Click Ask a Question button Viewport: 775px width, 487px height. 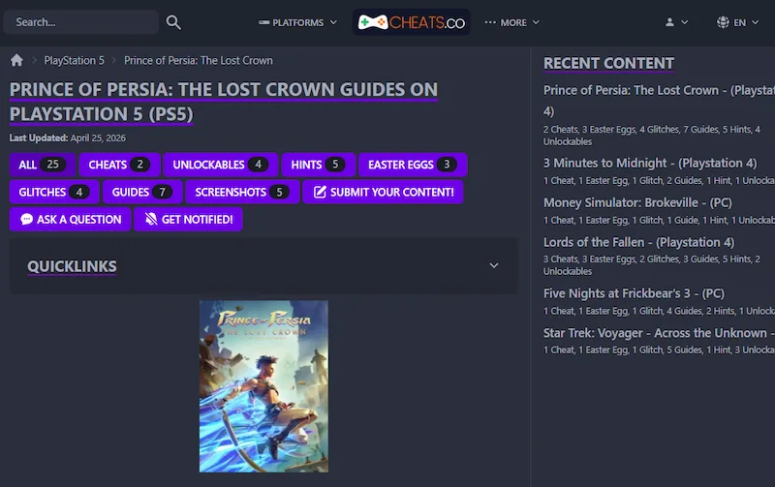[70, 220]
